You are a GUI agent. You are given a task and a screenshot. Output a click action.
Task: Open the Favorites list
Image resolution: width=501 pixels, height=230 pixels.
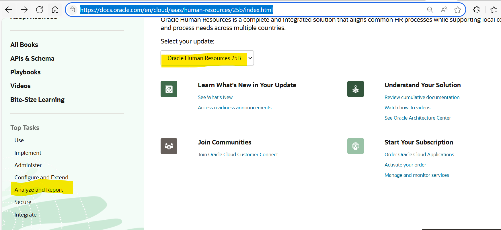point(494,10)
